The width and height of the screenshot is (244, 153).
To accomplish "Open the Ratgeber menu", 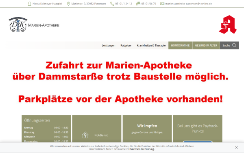I will 126,45.
